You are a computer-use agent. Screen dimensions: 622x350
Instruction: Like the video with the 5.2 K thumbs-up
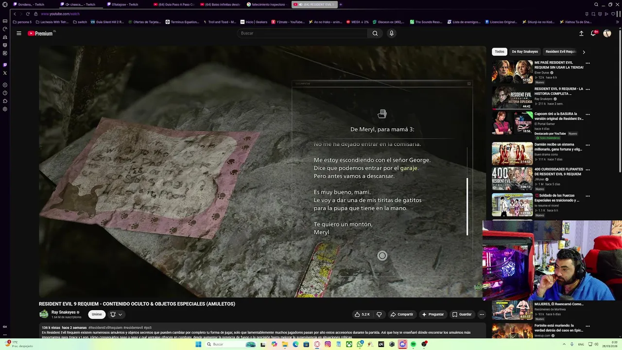[362, 315]
